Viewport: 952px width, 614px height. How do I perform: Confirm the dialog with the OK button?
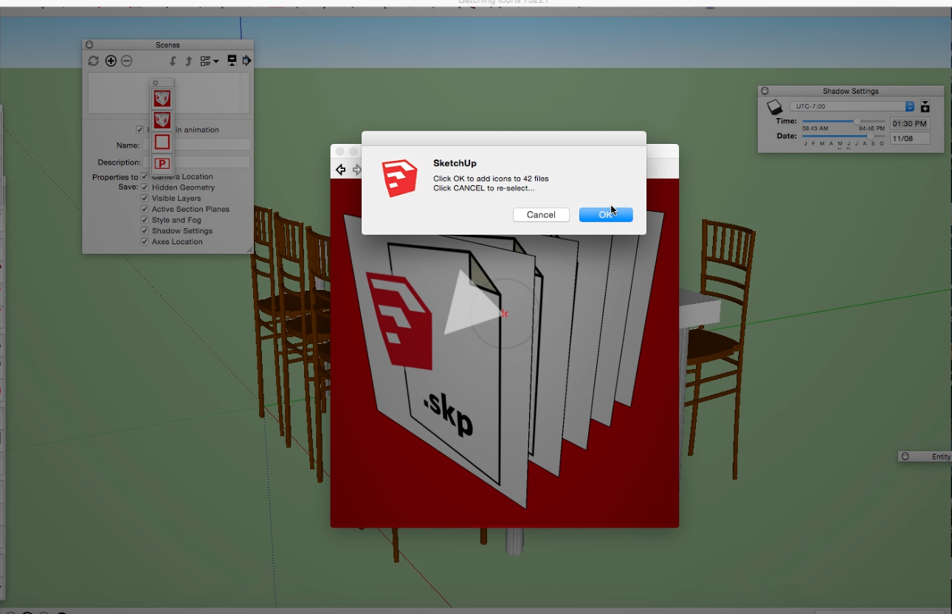pos(606,215)
